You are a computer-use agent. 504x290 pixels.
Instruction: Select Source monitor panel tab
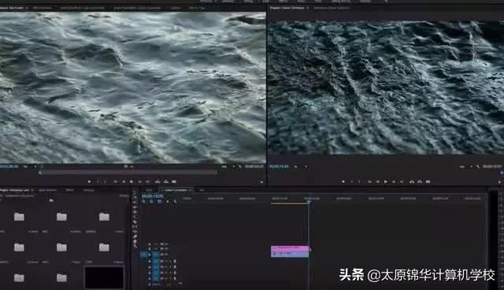(x=12, y=8)
